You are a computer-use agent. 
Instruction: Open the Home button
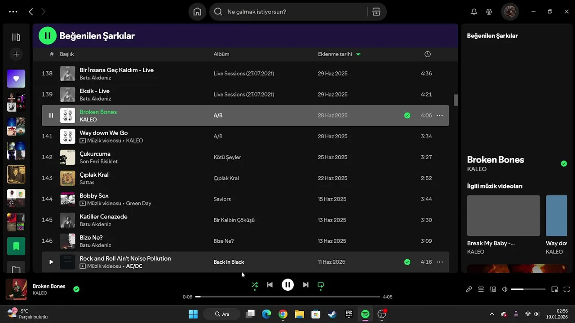(197, 12)
